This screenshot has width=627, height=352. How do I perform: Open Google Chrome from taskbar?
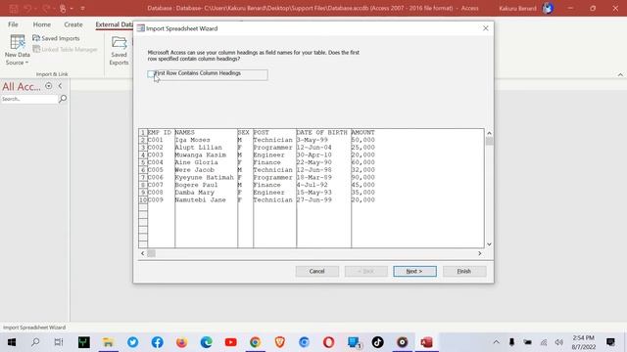click(x=255, y=342)
